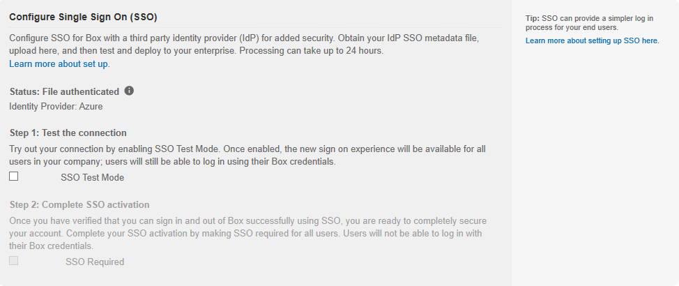Click the info icon beside File authenticated status

pos(129,91)
